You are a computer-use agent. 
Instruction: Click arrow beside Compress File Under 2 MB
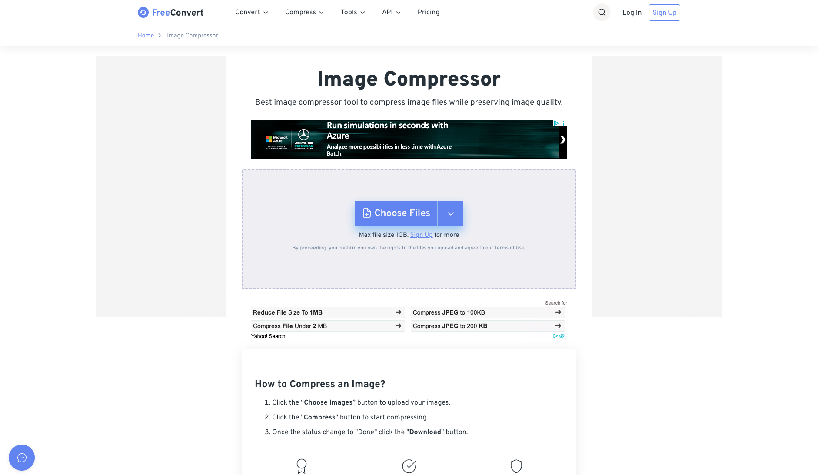398,326
